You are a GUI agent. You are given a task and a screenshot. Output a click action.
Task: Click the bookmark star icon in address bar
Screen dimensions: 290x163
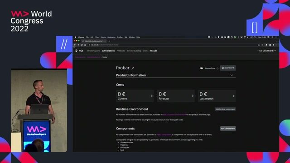pyautogui.click(x=262, y=45)
